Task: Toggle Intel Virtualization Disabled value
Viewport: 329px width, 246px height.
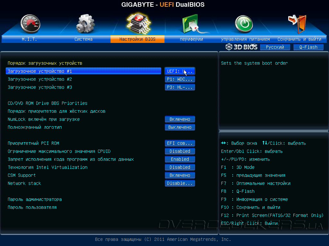Action: tap(180, 167)
